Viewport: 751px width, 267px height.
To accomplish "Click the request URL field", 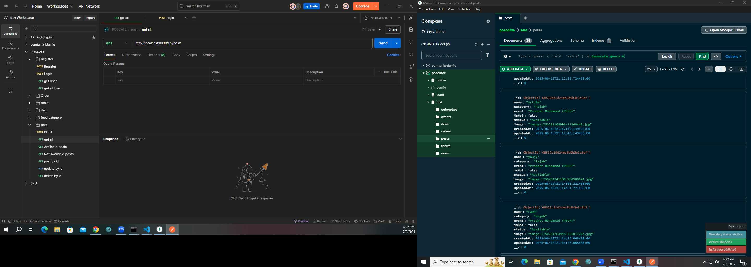I will pos(252,43).
